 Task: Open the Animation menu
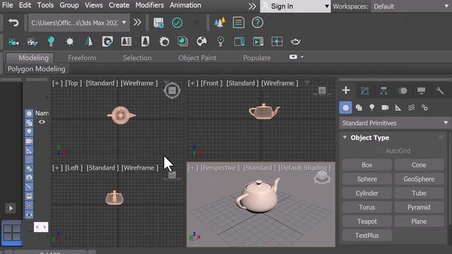(x=185, y=5)
